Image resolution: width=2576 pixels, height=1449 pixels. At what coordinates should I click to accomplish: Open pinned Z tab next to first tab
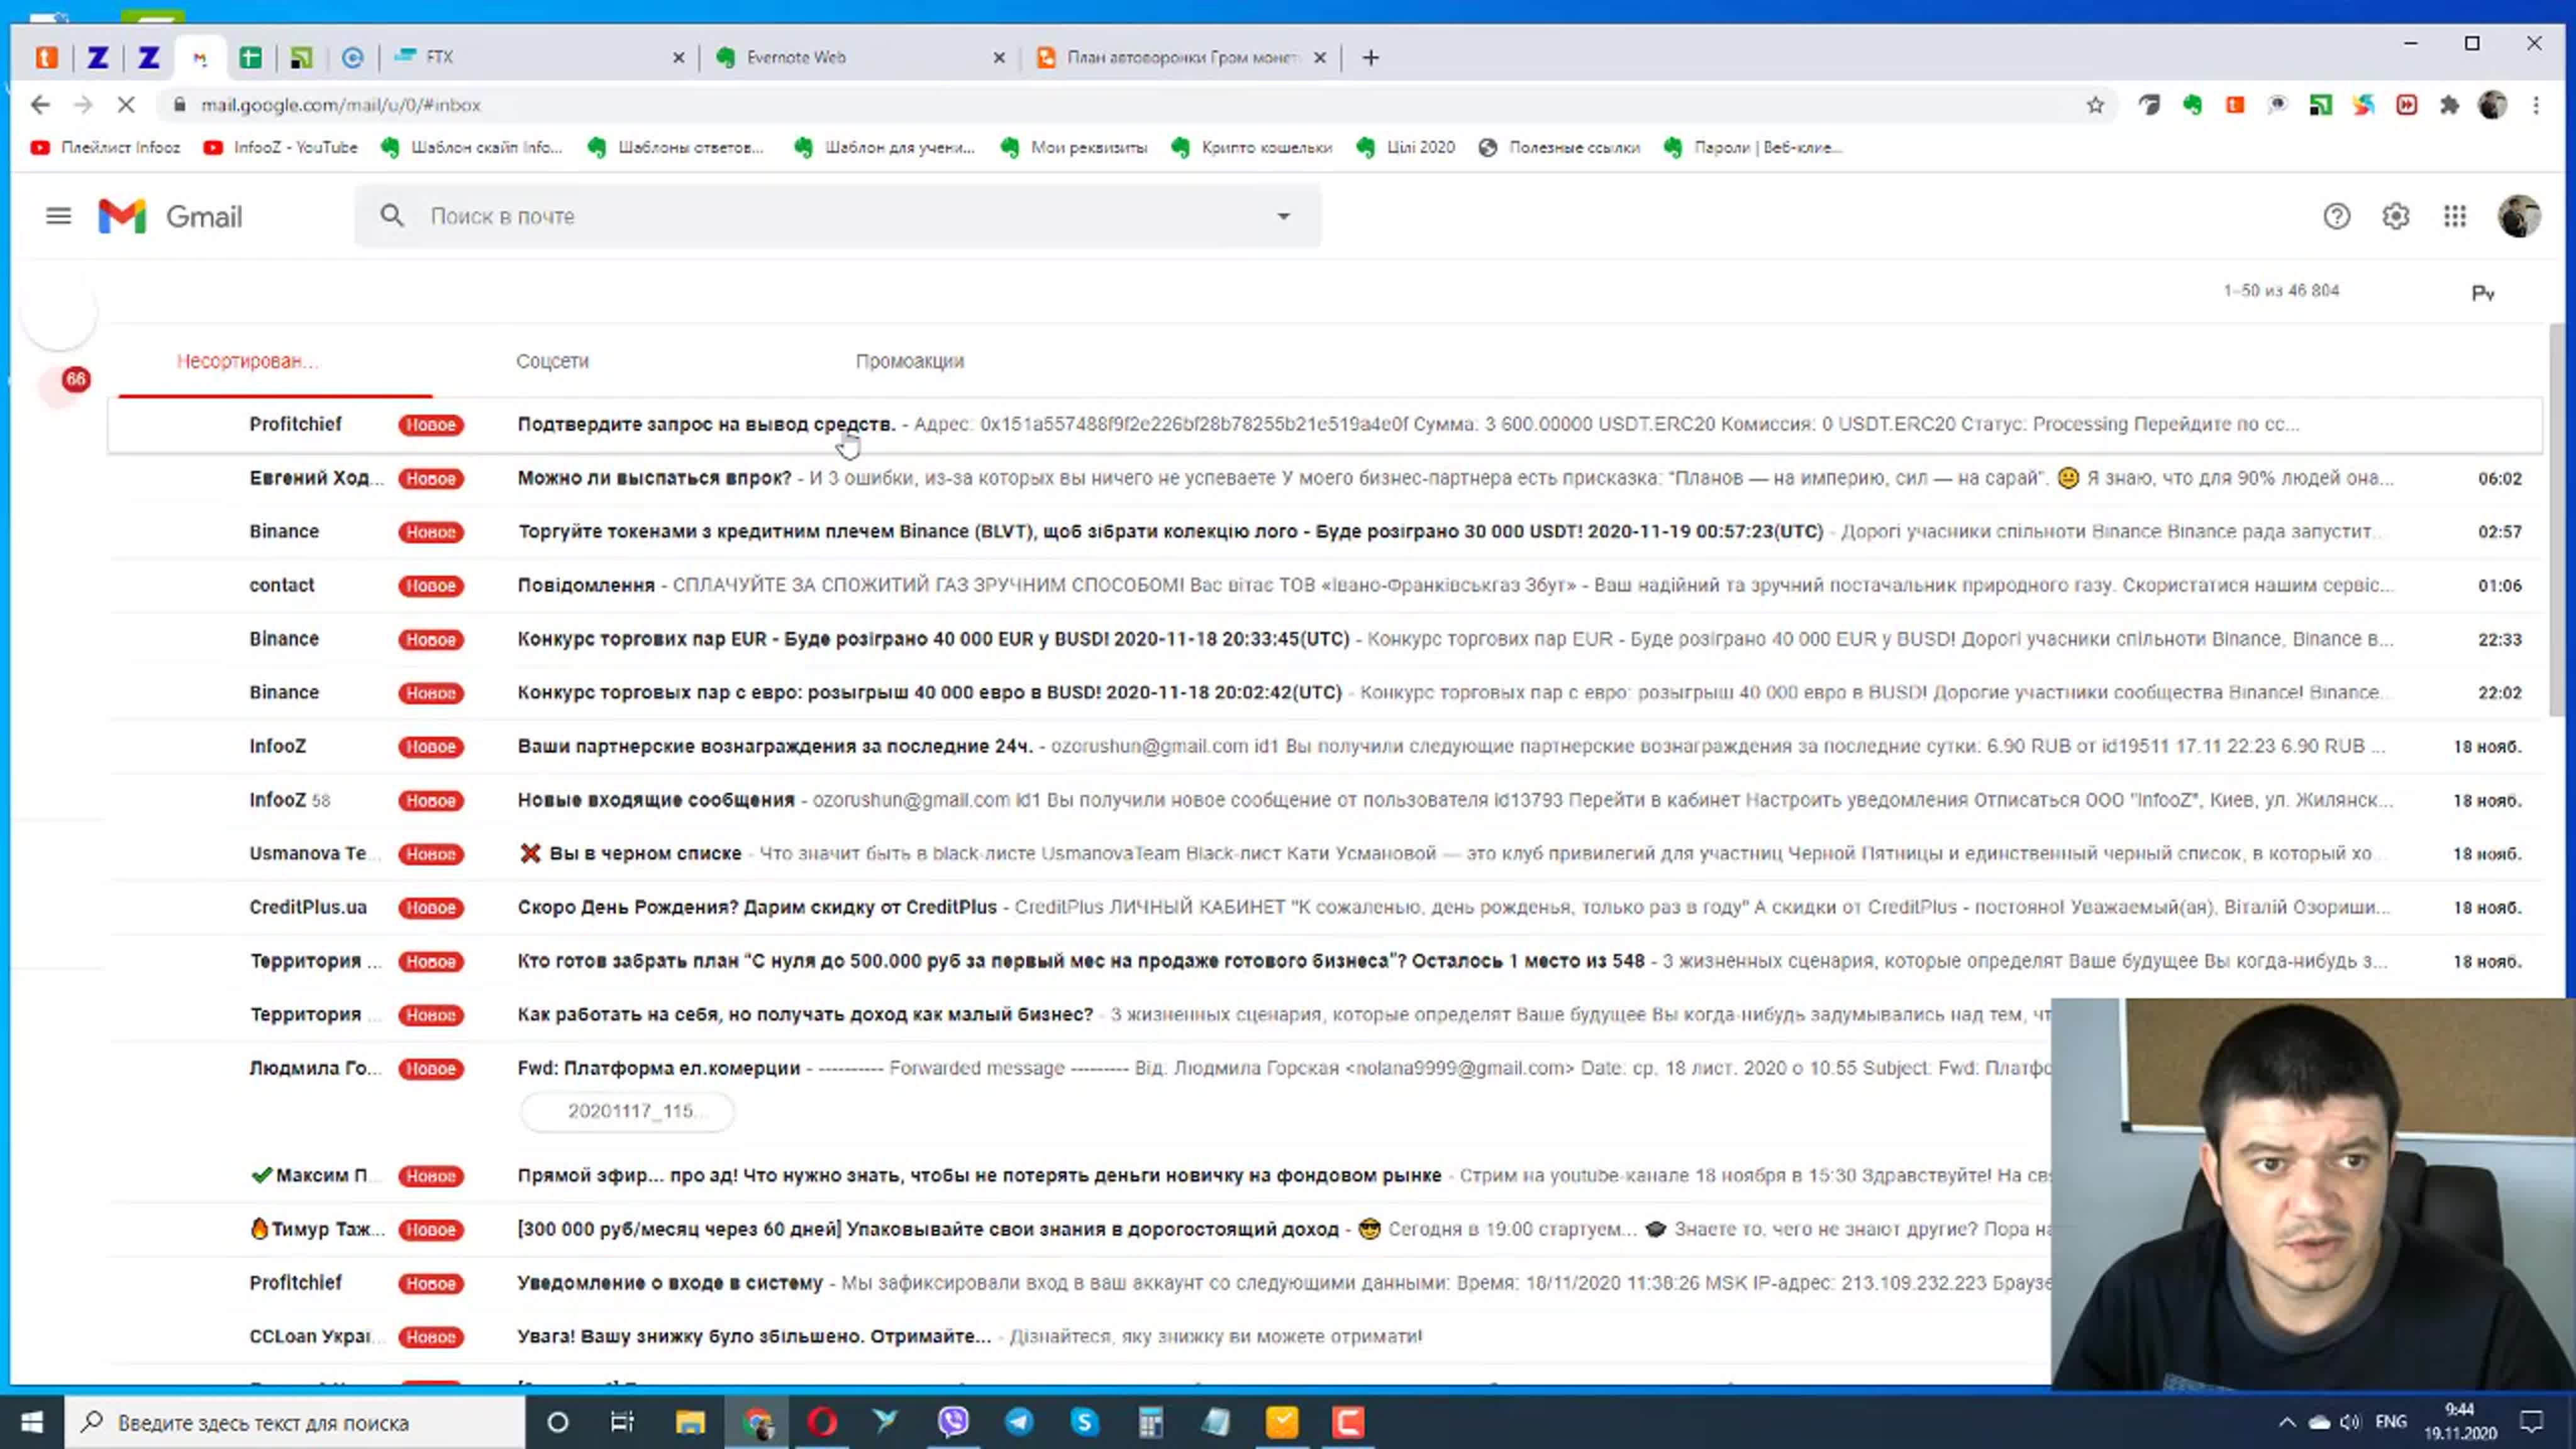(x=97, y=58)
